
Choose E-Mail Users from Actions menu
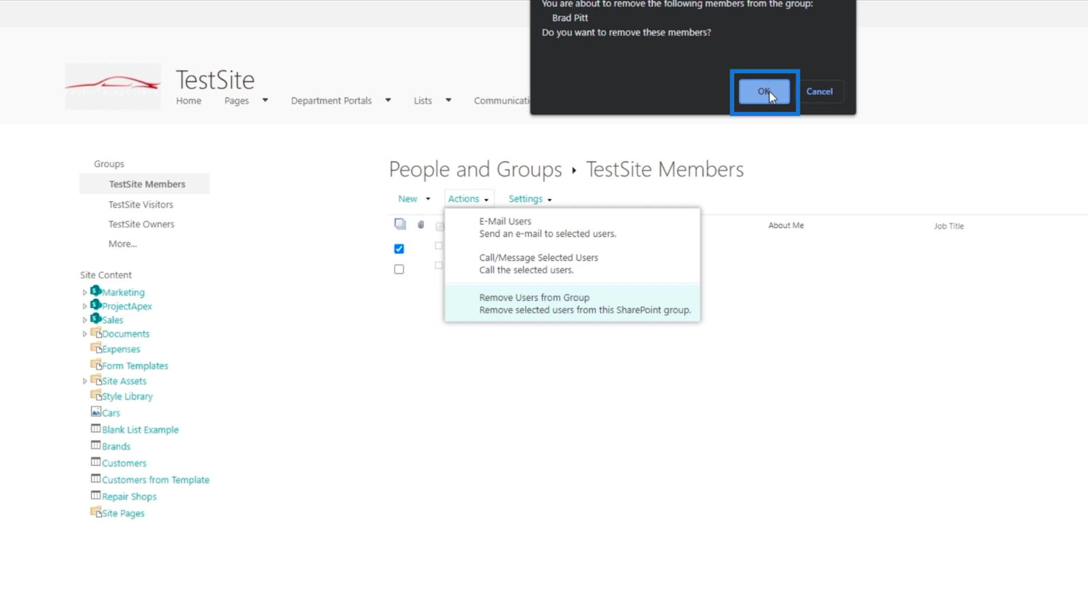(x=573, y=228)
